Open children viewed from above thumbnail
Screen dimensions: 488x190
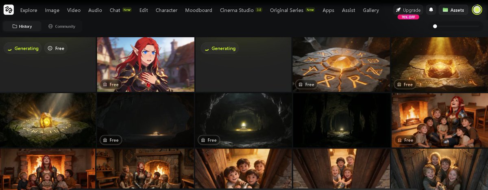pos(440,169)
